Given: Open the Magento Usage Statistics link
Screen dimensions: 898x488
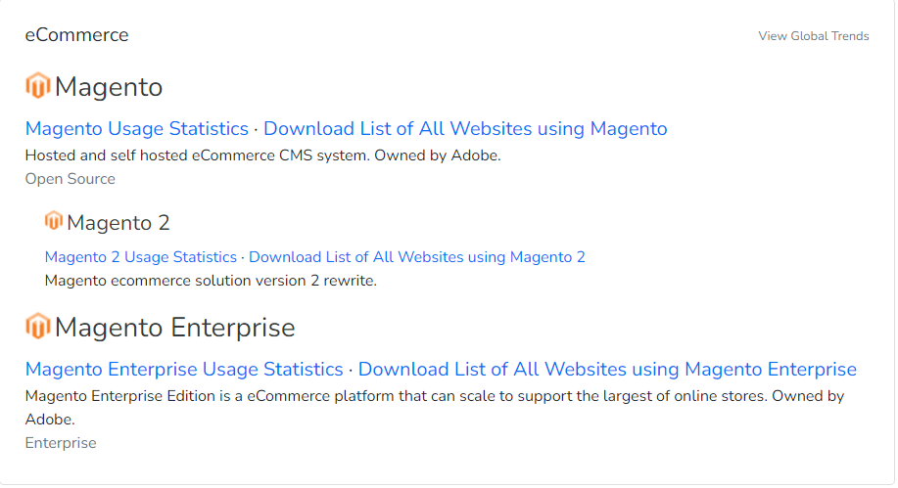Looking at the screenshot, I should 137,129.
